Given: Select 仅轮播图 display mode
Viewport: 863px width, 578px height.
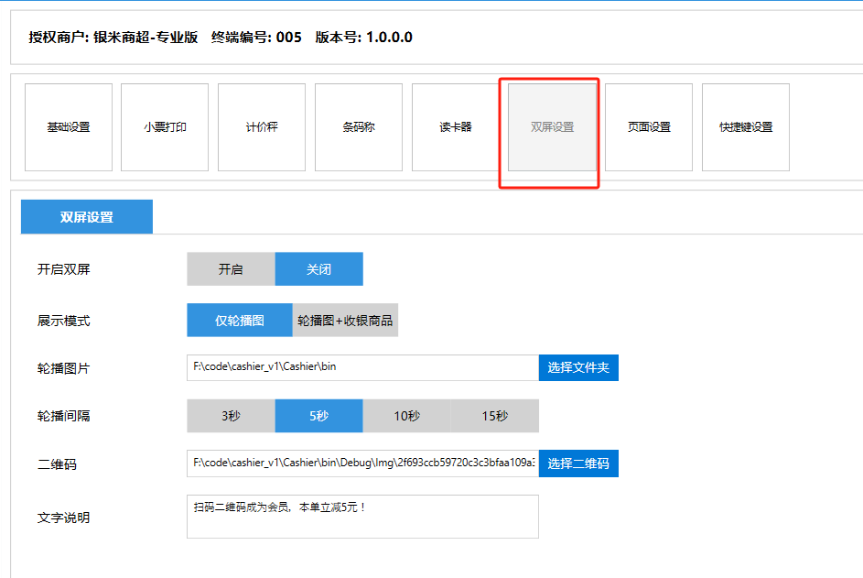Looking at the screenshot, I should coord(240,321).
